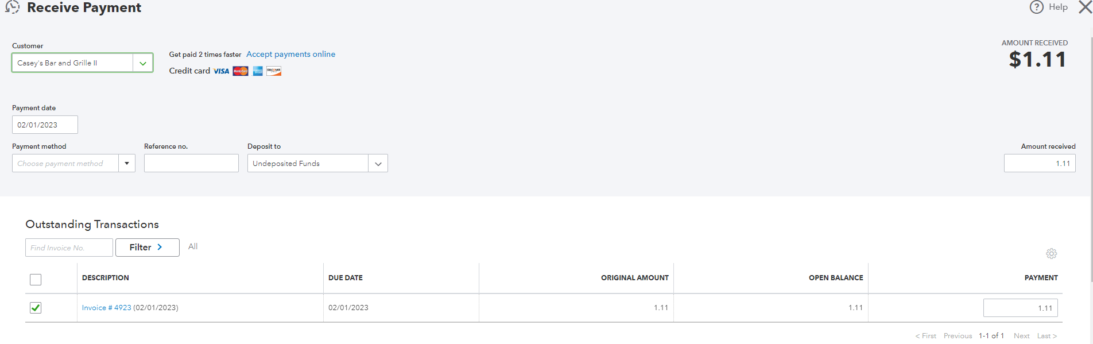Click the American Express card icon
This screenshot has height=344, width=1093.
(258, 71)
